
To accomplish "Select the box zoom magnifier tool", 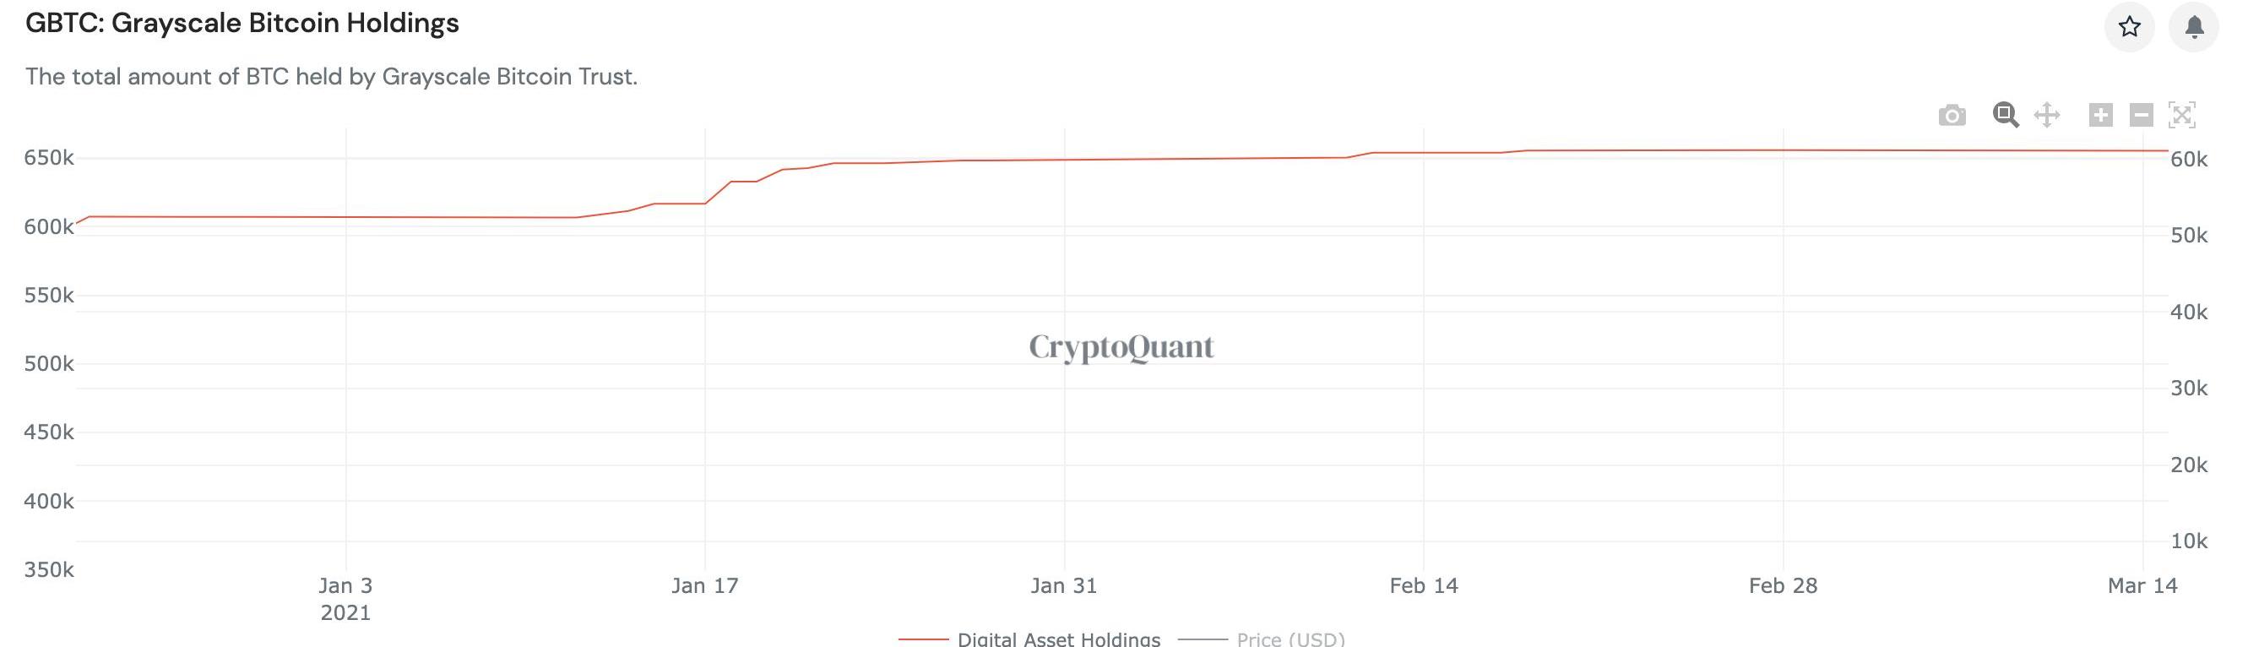I will (x=2006, y=115).
